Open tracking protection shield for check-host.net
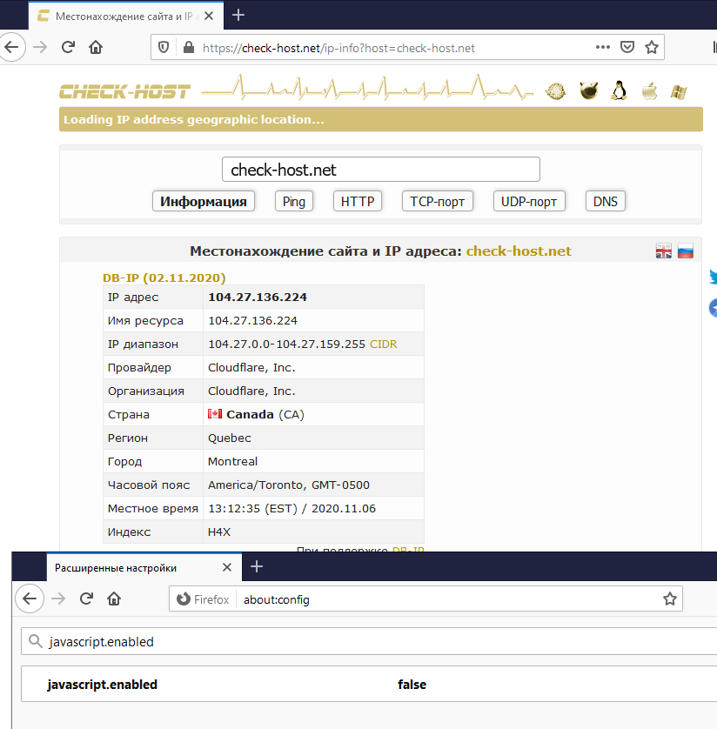717x729 pixels. coord(164,48)
